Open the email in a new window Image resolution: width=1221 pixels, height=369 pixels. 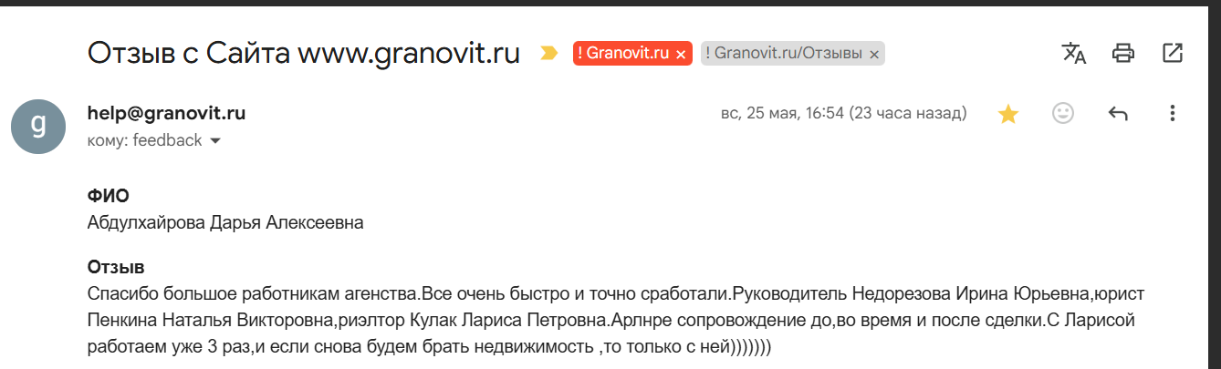pyautogui.click(x=1173, y=53)
